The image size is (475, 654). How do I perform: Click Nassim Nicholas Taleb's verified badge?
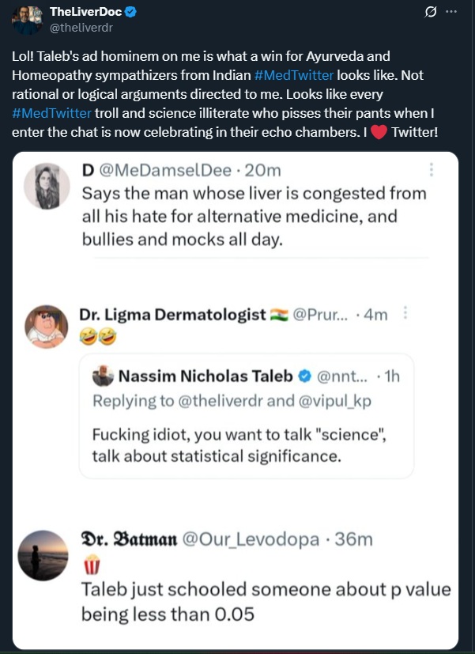[306, 376]
